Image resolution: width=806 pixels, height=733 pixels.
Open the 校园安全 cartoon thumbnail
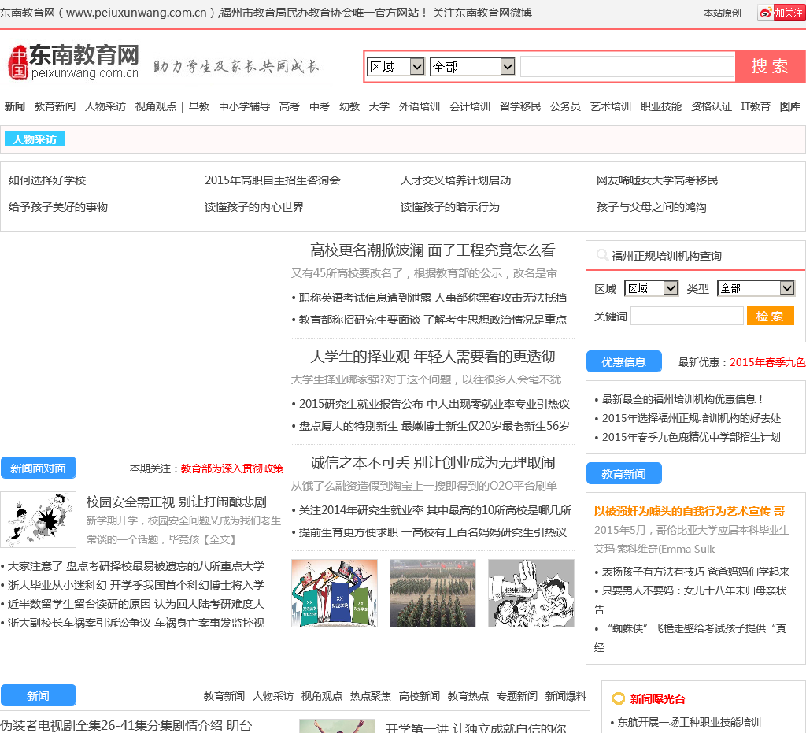pos(39,519)
